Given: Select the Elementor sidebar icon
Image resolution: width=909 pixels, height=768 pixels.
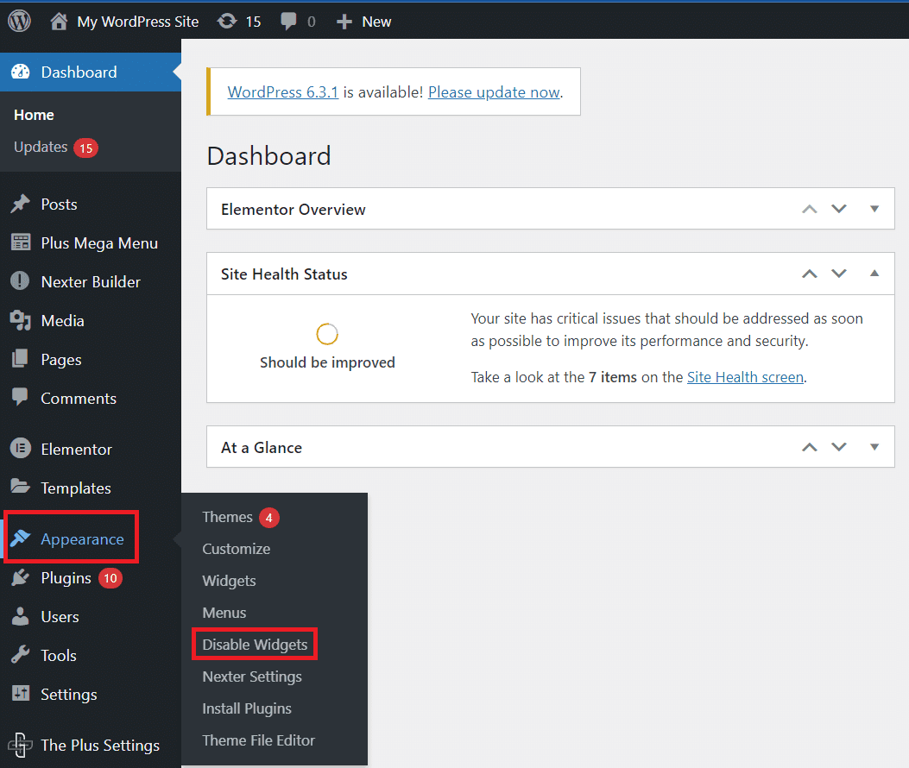Looking at the screenshot, I should [19, 449].
